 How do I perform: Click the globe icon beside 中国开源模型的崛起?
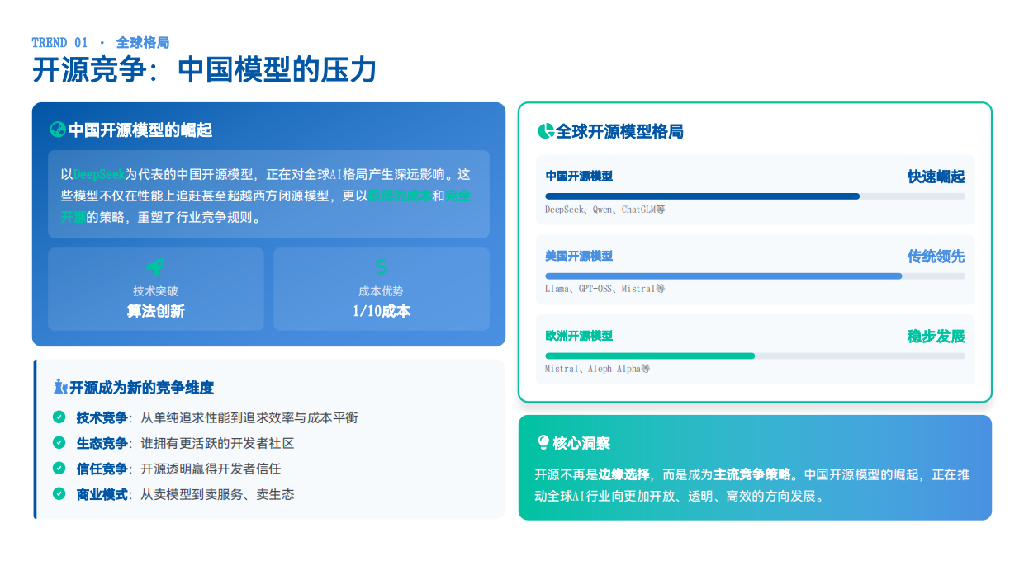57,129
